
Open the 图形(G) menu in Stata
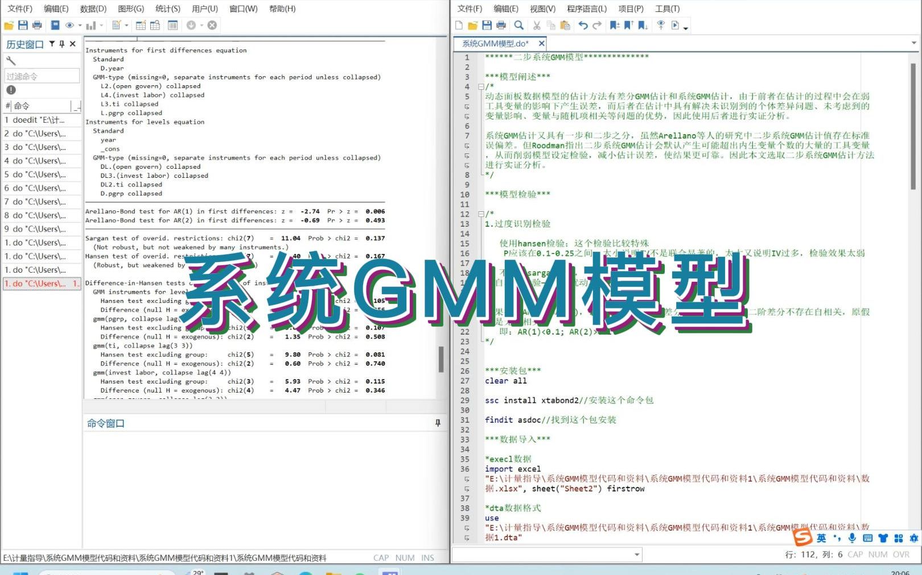click(x=131, y=9)
